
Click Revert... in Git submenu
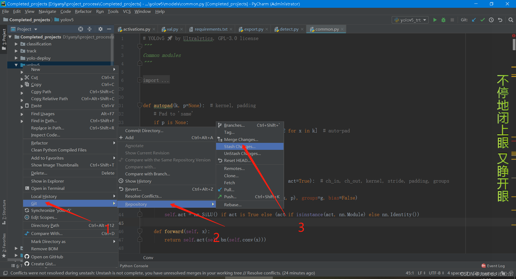[x=167, y=189]
